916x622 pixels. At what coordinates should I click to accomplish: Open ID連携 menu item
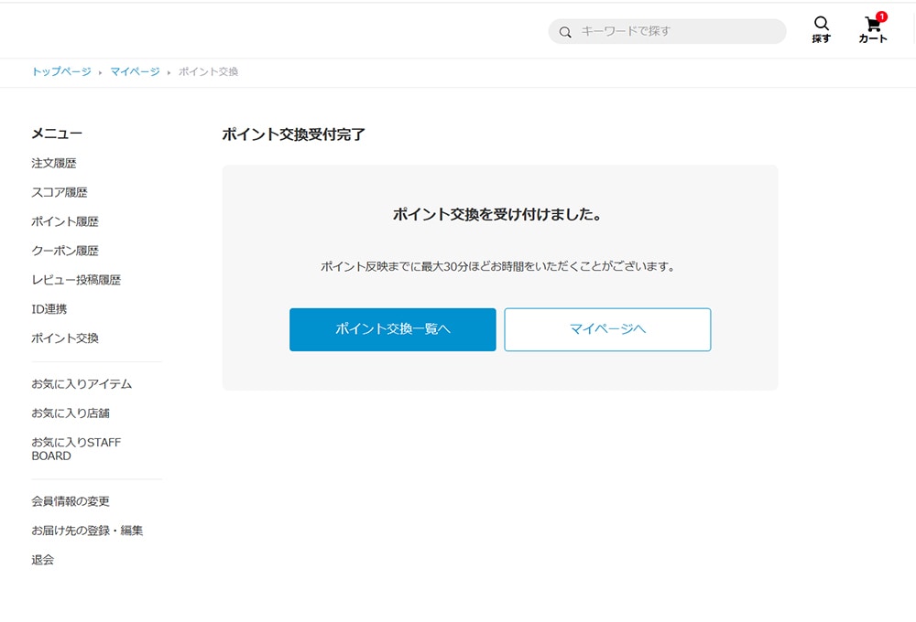pyautogui.click(x=49, y=309)
